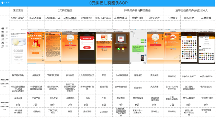Select the 开团后邀请 cell

coord(138,98)
